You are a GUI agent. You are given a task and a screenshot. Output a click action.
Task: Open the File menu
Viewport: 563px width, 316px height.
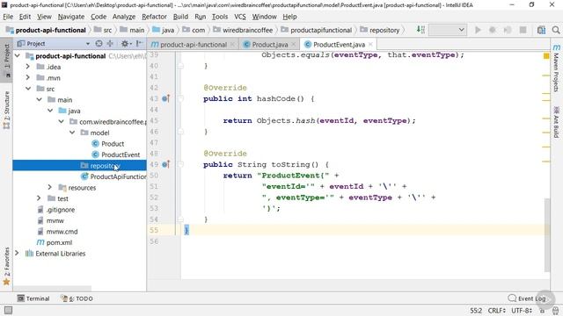(x=8, y=17)
